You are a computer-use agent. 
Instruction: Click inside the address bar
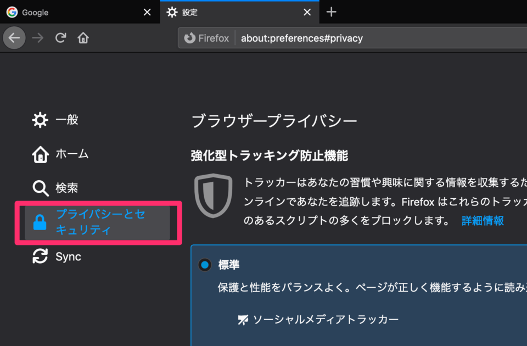pos(329,38)
